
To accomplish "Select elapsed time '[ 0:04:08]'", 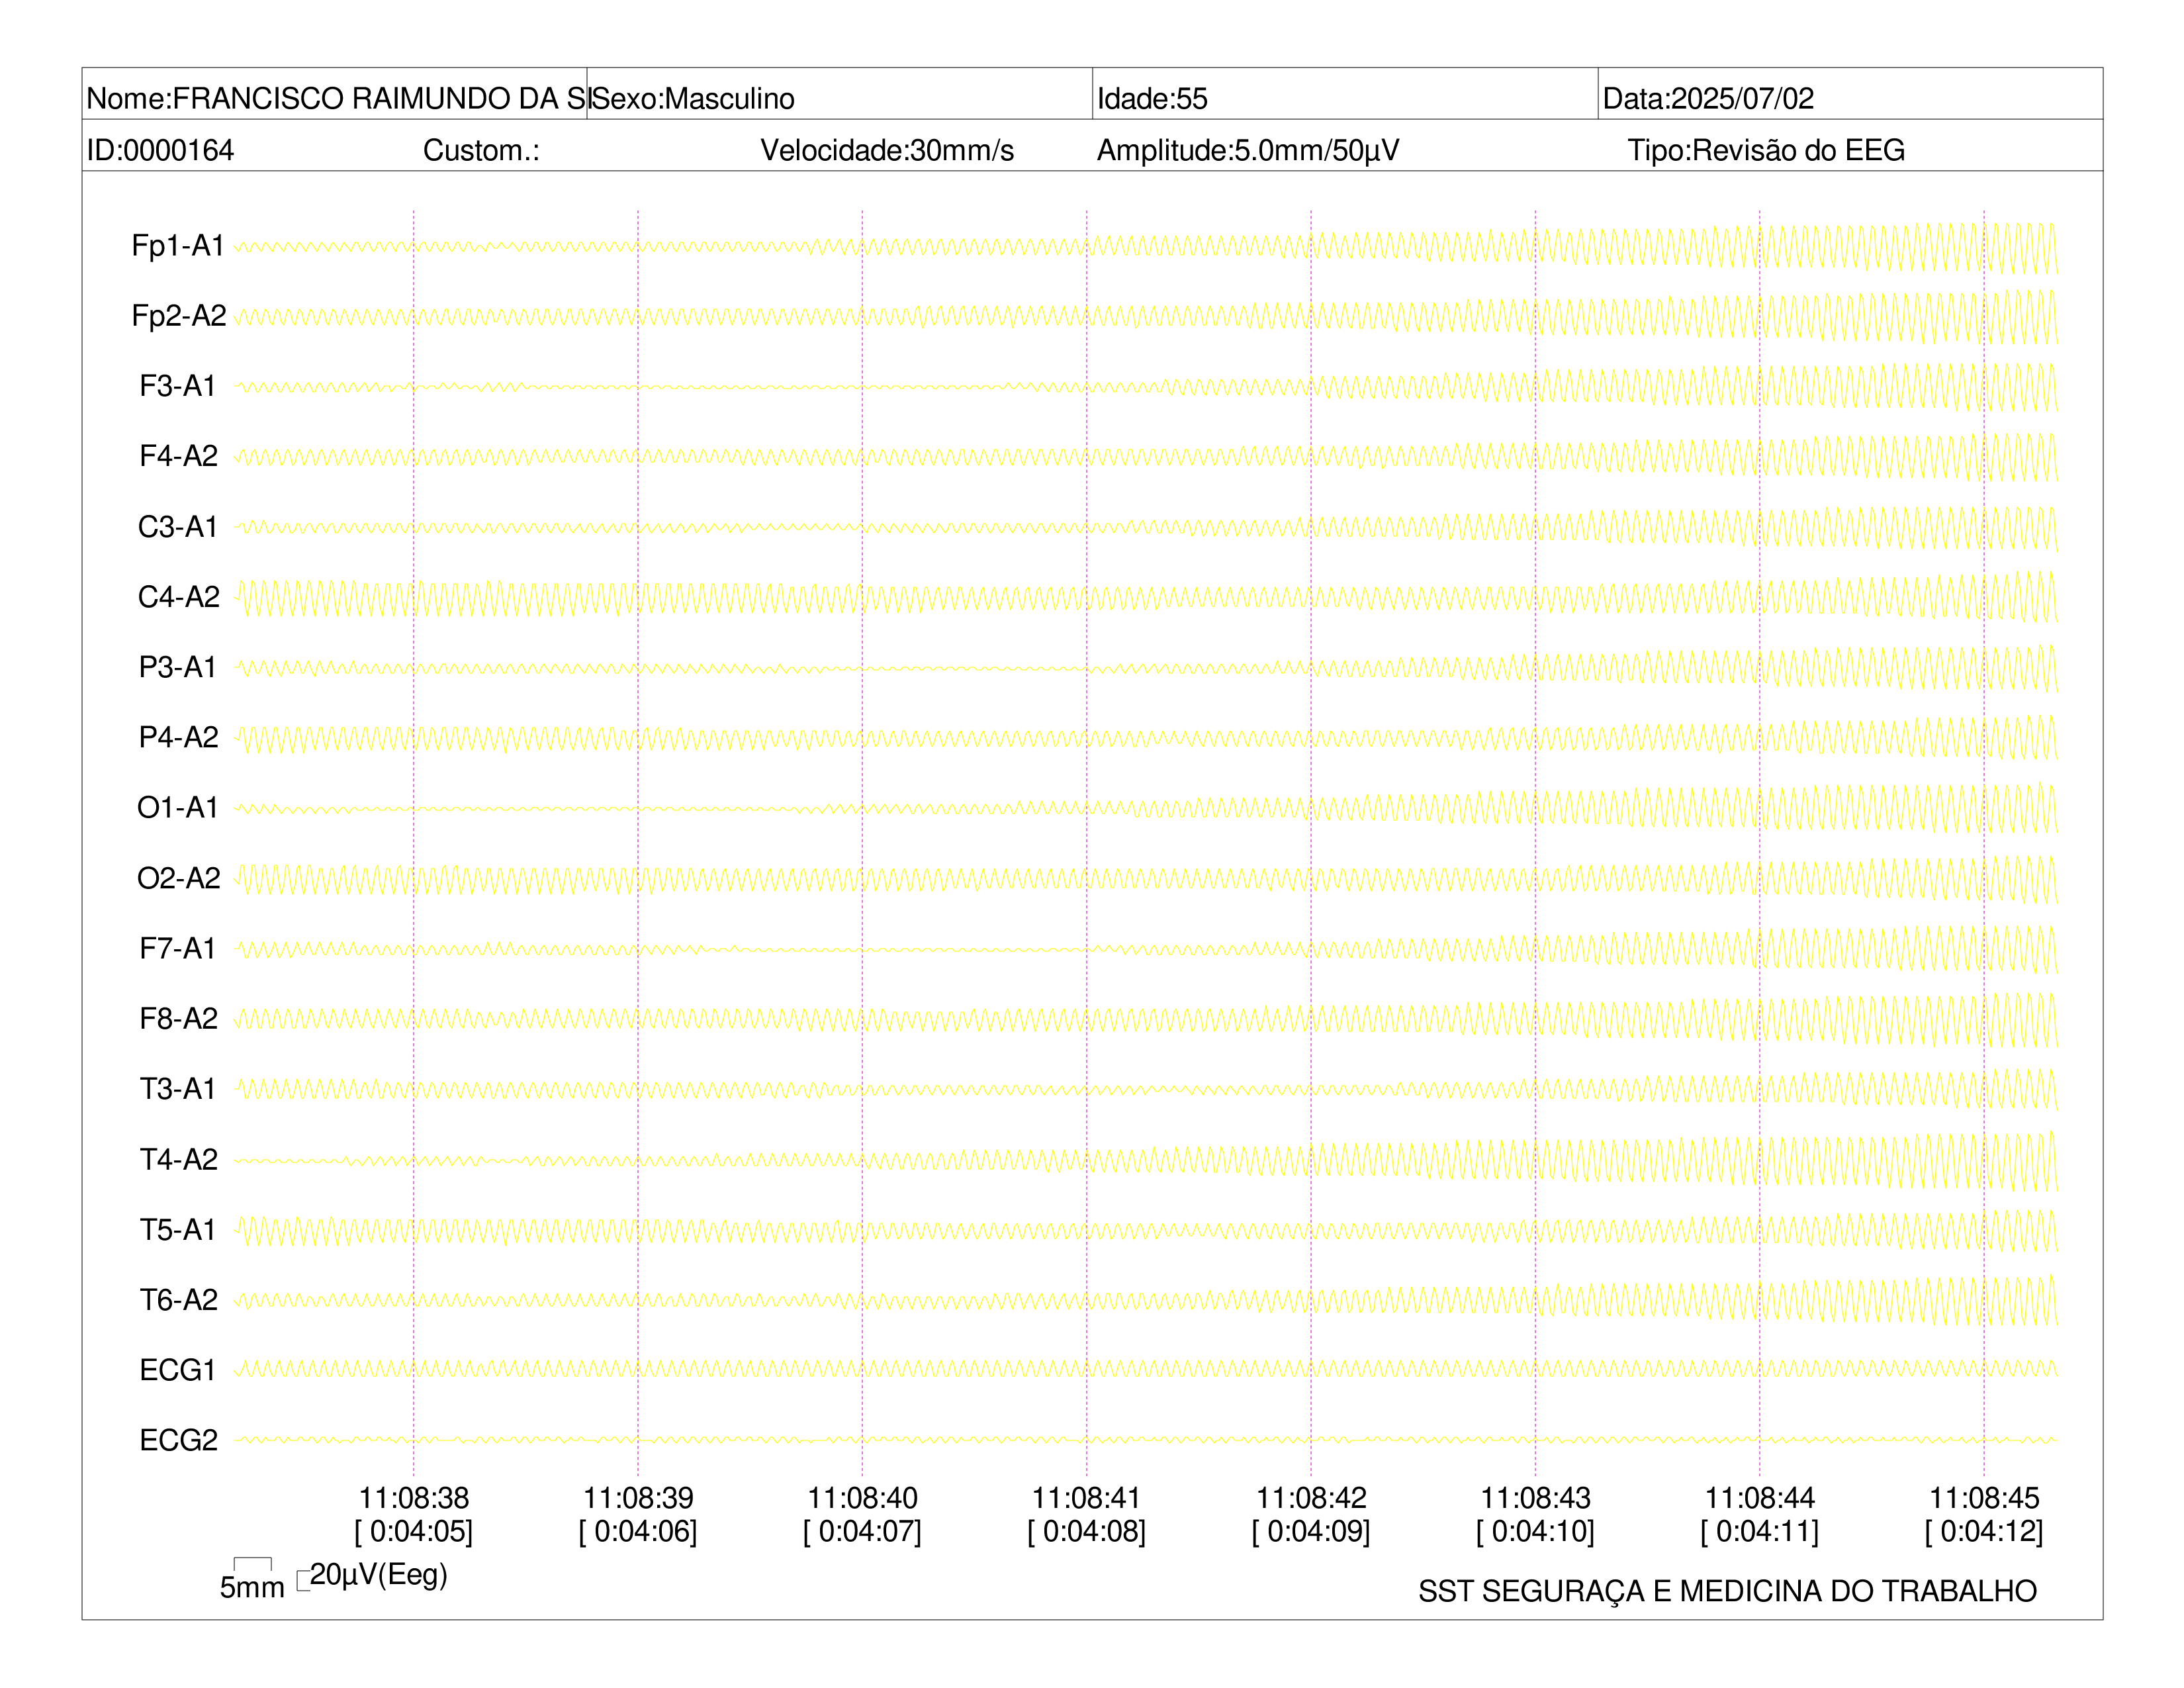I will (1087, 1531).
